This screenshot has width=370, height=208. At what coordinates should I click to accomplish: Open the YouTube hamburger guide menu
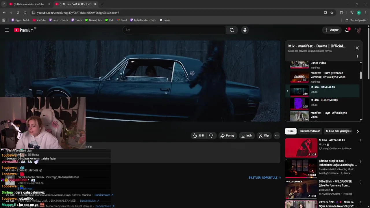point(7,30)
